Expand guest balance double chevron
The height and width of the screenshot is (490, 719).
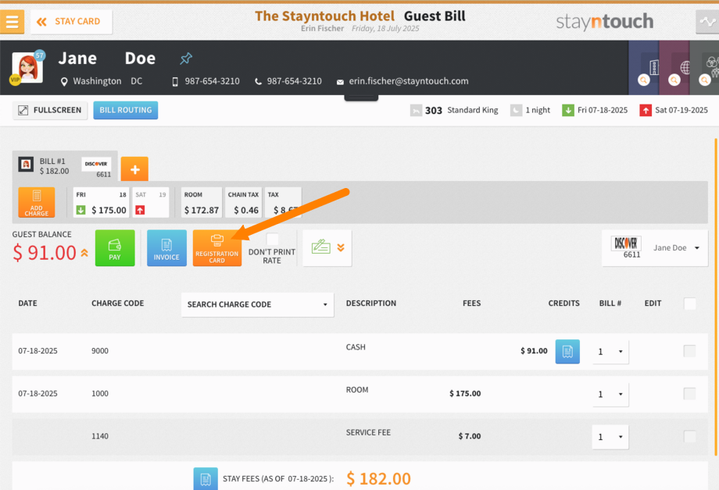click(84, 252)
